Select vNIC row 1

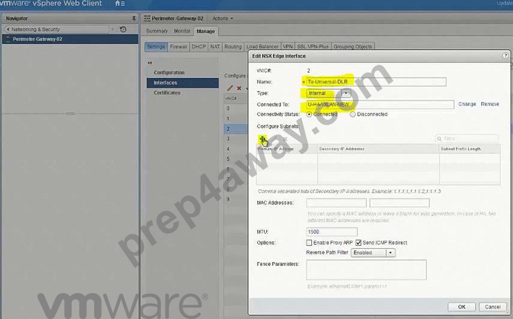236,118
